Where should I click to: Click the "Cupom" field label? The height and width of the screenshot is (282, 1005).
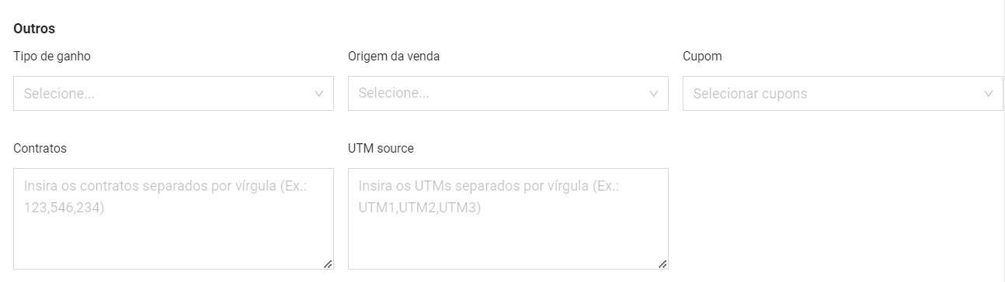[702, 57]
